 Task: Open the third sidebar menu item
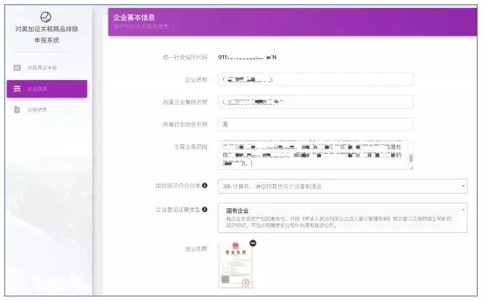pos(47,110)
